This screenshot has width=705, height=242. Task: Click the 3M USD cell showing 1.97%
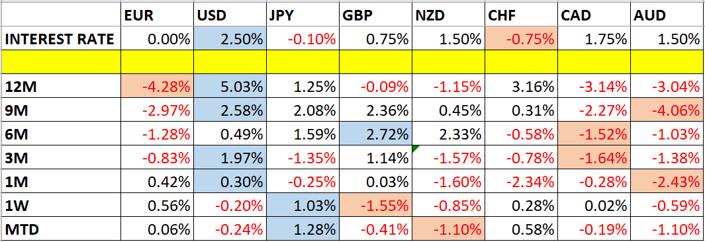pos(230,157)
